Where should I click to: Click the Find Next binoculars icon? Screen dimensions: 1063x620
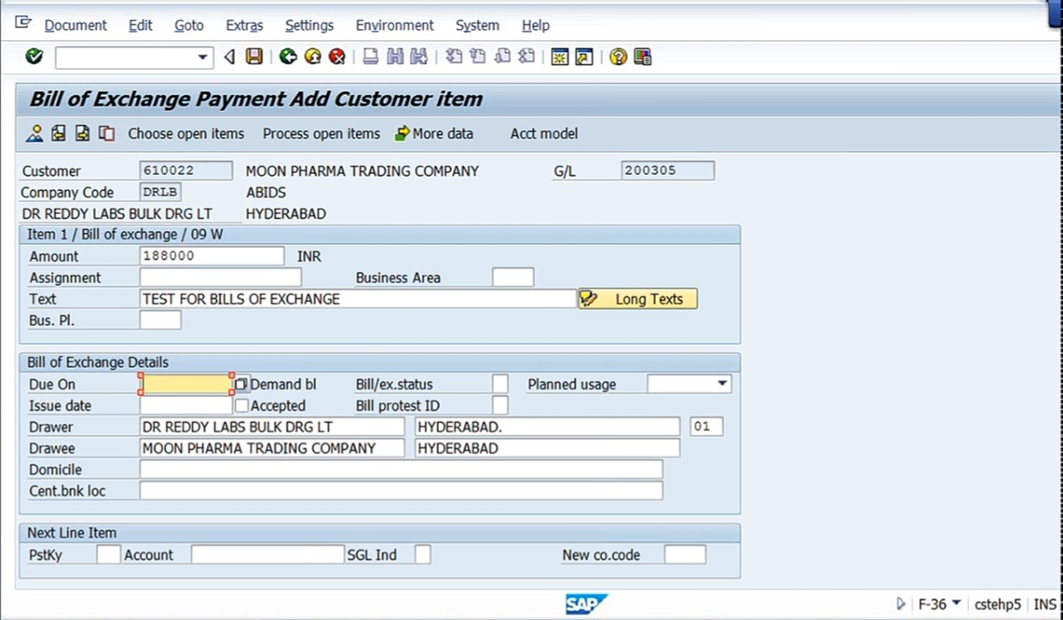pos(419,57)
